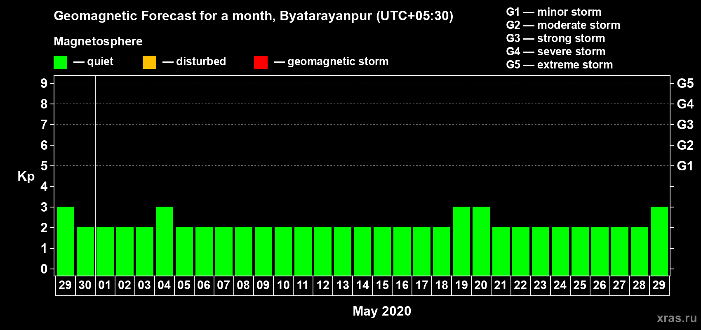Click date label 14 on the axis
The height and width of the screenshot is (330, 701).
362,285
